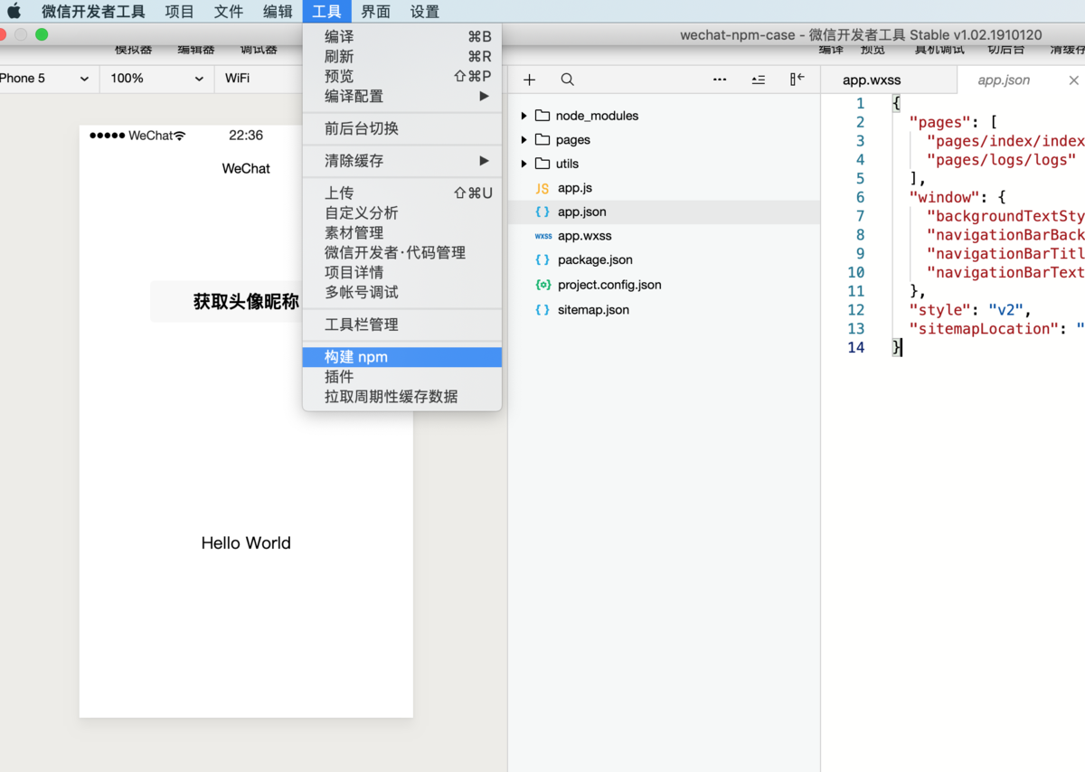
Task: Open project.config.json file
Action: point(664,285)
